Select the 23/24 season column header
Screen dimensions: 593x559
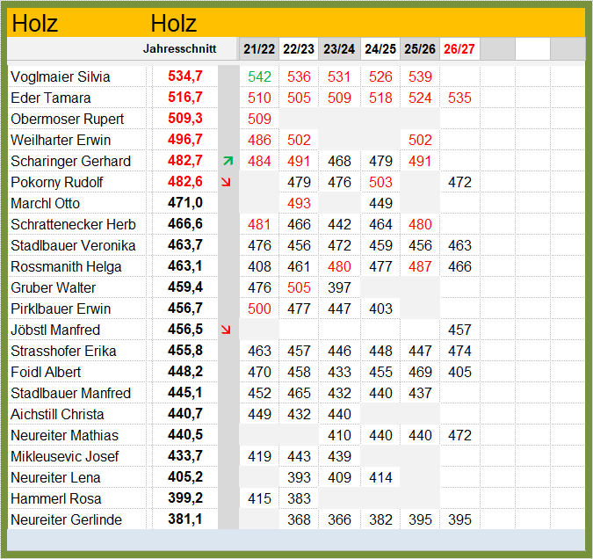point(339,49)
